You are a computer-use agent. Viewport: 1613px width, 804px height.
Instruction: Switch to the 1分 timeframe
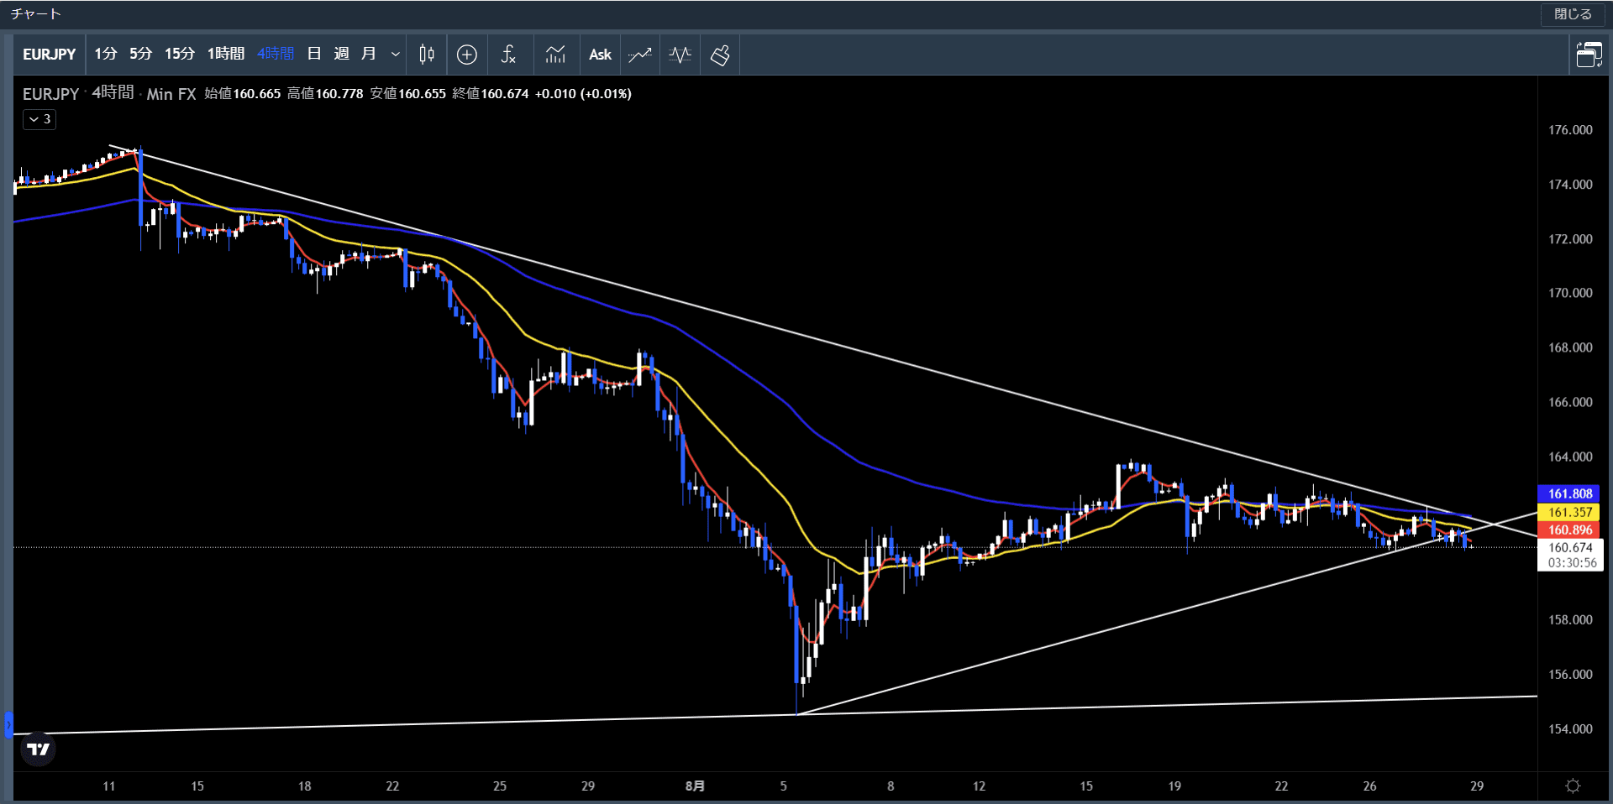106,54
